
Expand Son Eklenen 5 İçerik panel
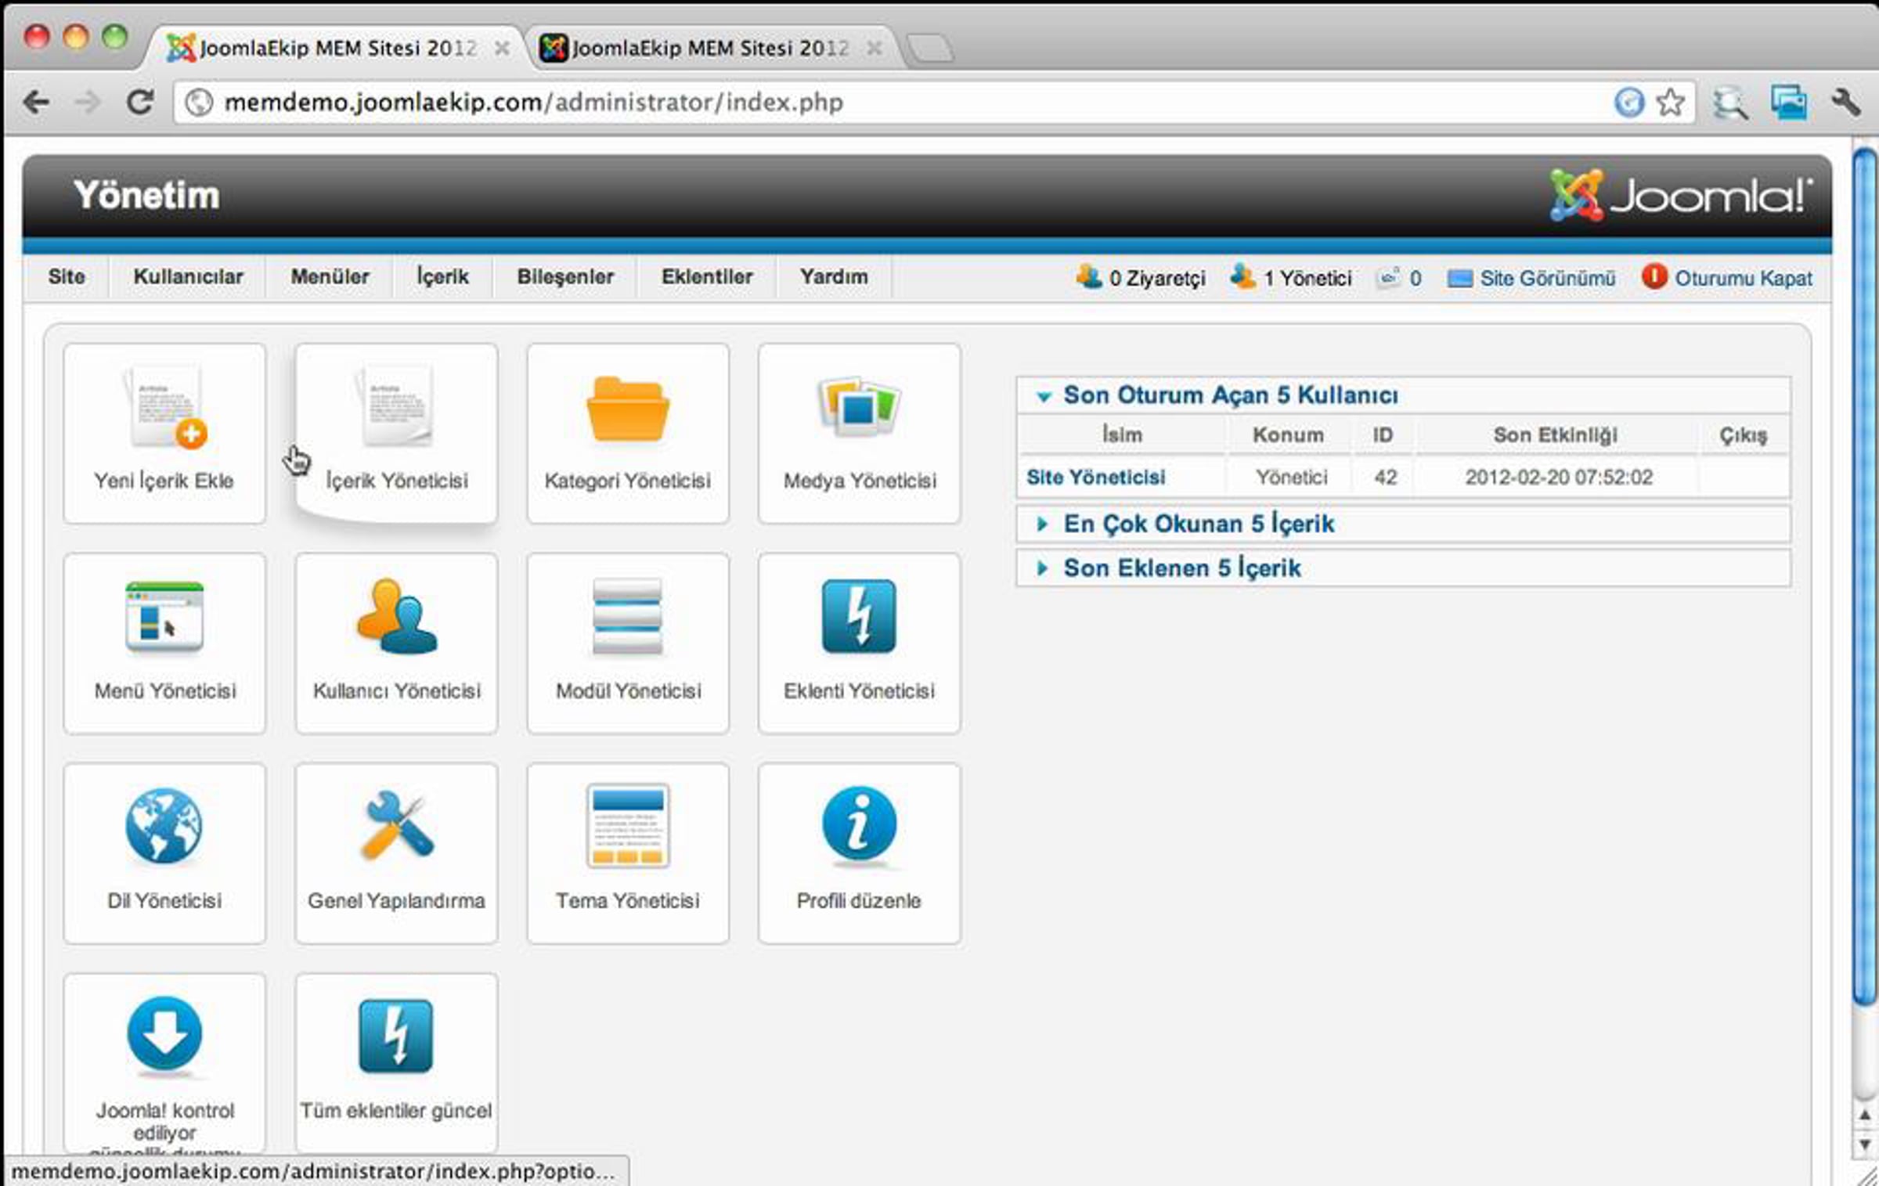pos(1181,568)
